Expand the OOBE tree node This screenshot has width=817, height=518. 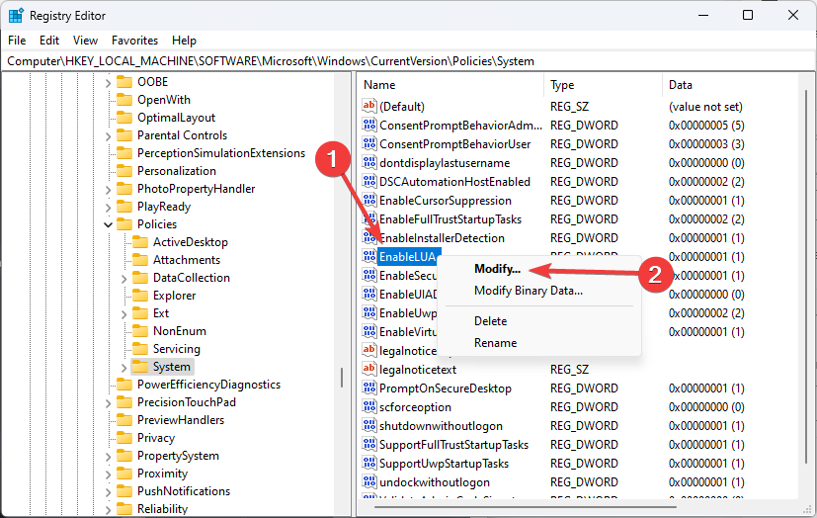(108, 83)
